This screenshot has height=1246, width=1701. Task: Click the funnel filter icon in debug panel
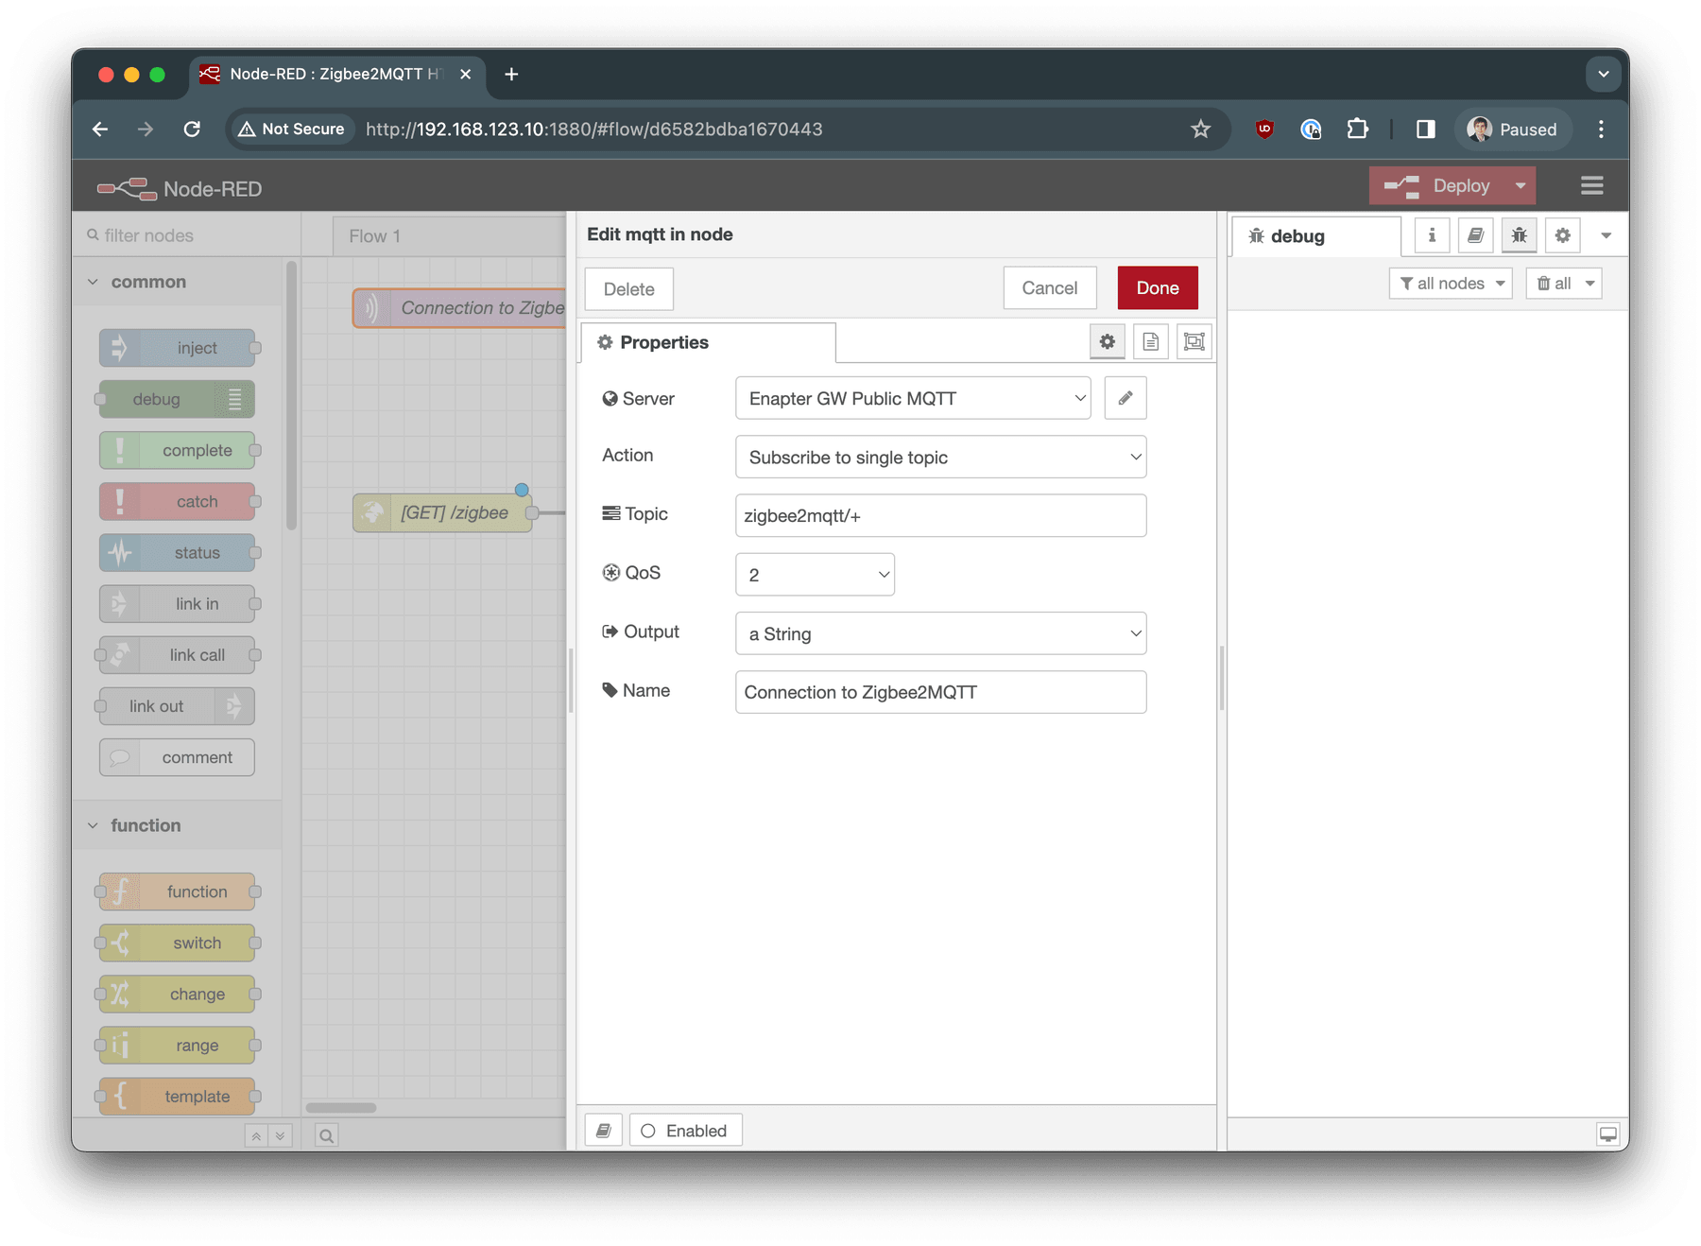tap(1405, 283)
